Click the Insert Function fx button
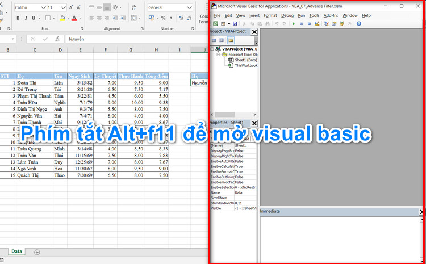Image resolution: width=426 pixels, height=264 pixels. coord(57,39)
